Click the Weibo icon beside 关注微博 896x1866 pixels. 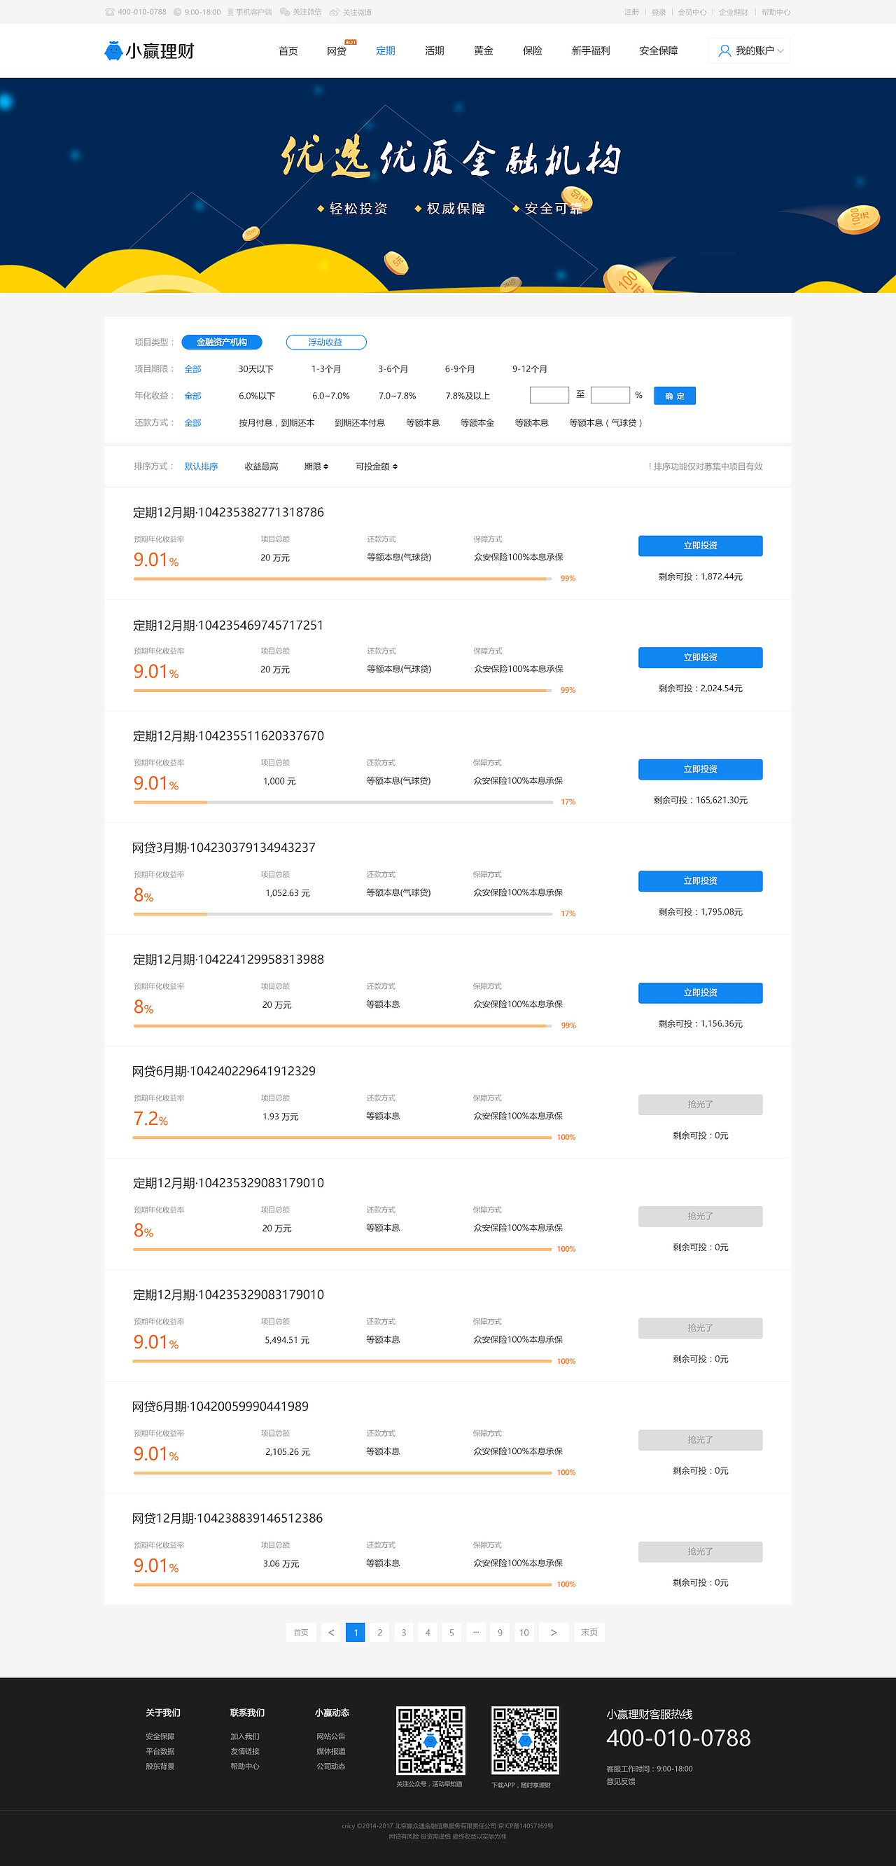coord(335,13)
